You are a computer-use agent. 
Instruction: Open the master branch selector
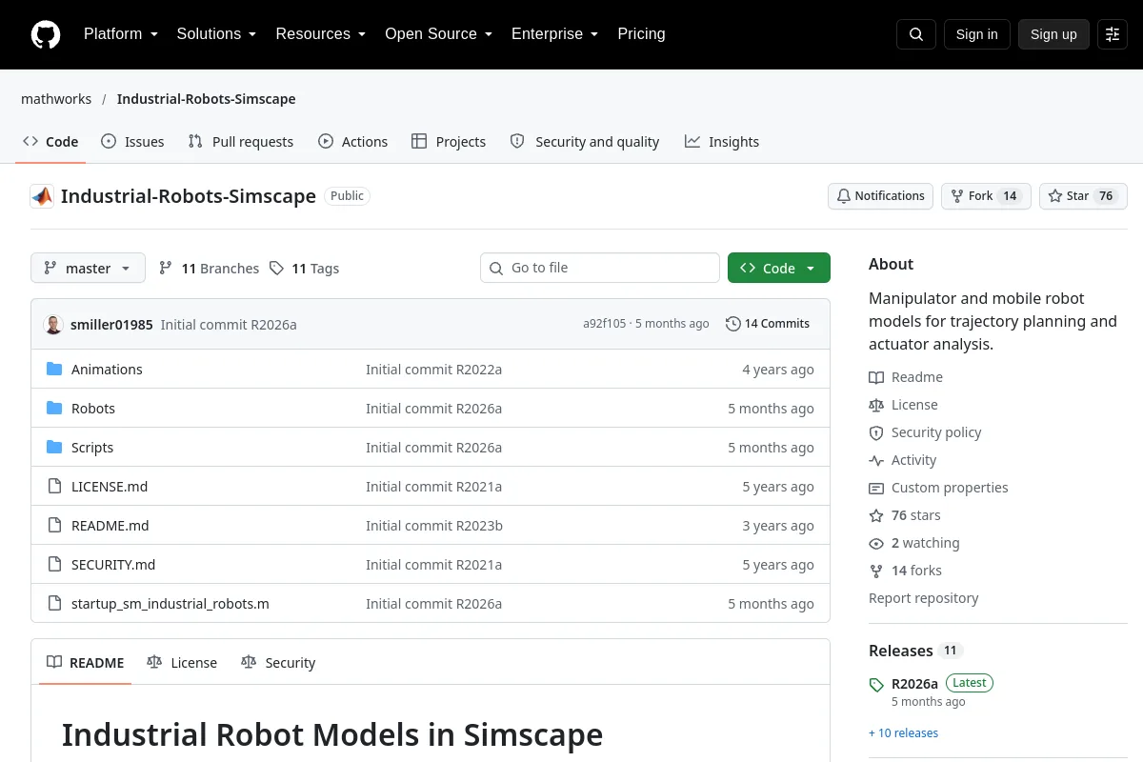point(88,268)
